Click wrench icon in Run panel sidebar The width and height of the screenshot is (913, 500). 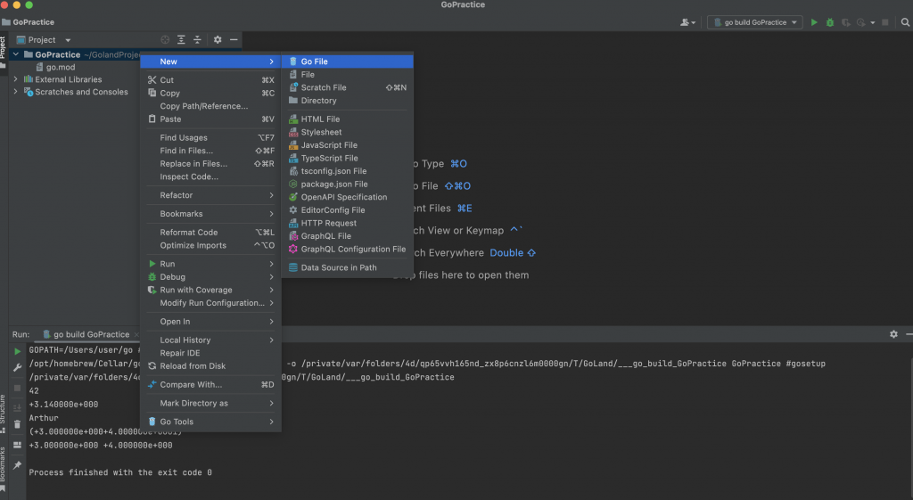coord(17,367)
